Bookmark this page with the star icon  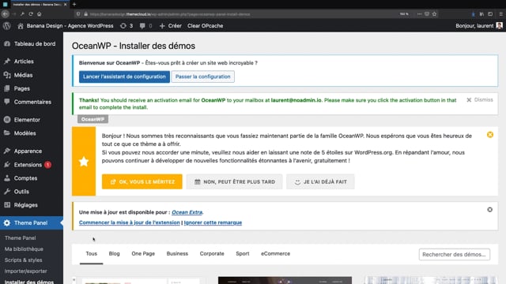(x=434, y=14)
